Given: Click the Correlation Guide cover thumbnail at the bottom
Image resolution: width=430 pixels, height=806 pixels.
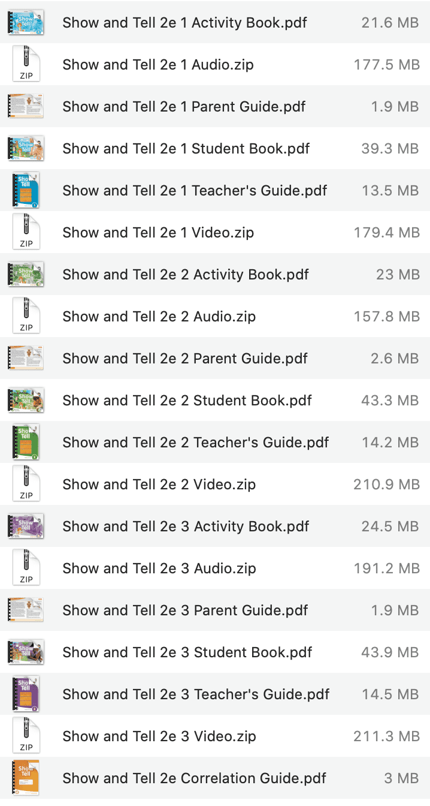Looking at the screenshot, I should (x=26, y=778).
